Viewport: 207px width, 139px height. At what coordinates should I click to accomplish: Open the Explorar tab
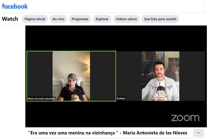pyautogui.click(x=102, y=19)
